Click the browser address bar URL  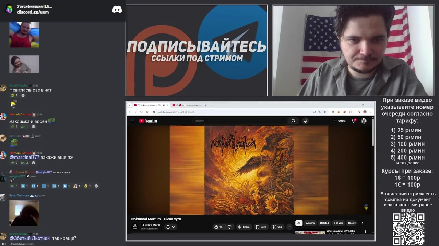176,112
